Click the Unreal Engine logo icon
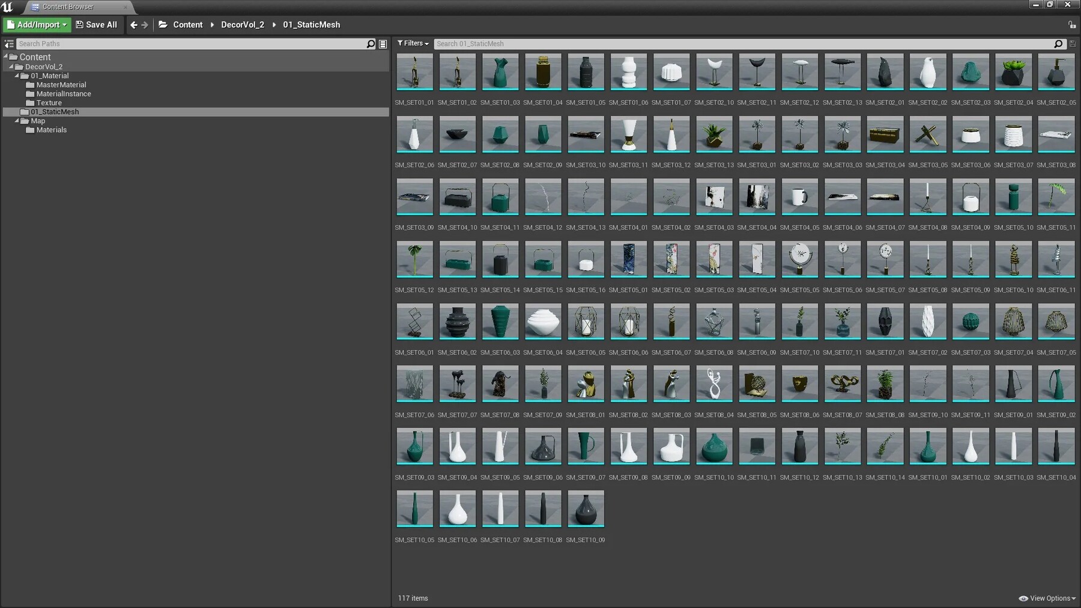Image resolution: width=1081 pixels, height=608 pixels. pos(7,7)
